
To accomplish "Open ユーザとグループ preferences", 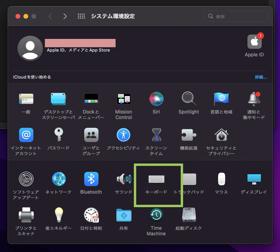I will [91, 135].
